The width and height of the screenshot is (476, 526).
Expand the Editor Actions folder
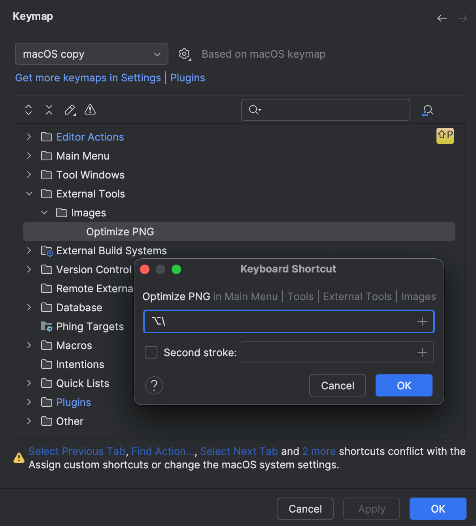29,137
